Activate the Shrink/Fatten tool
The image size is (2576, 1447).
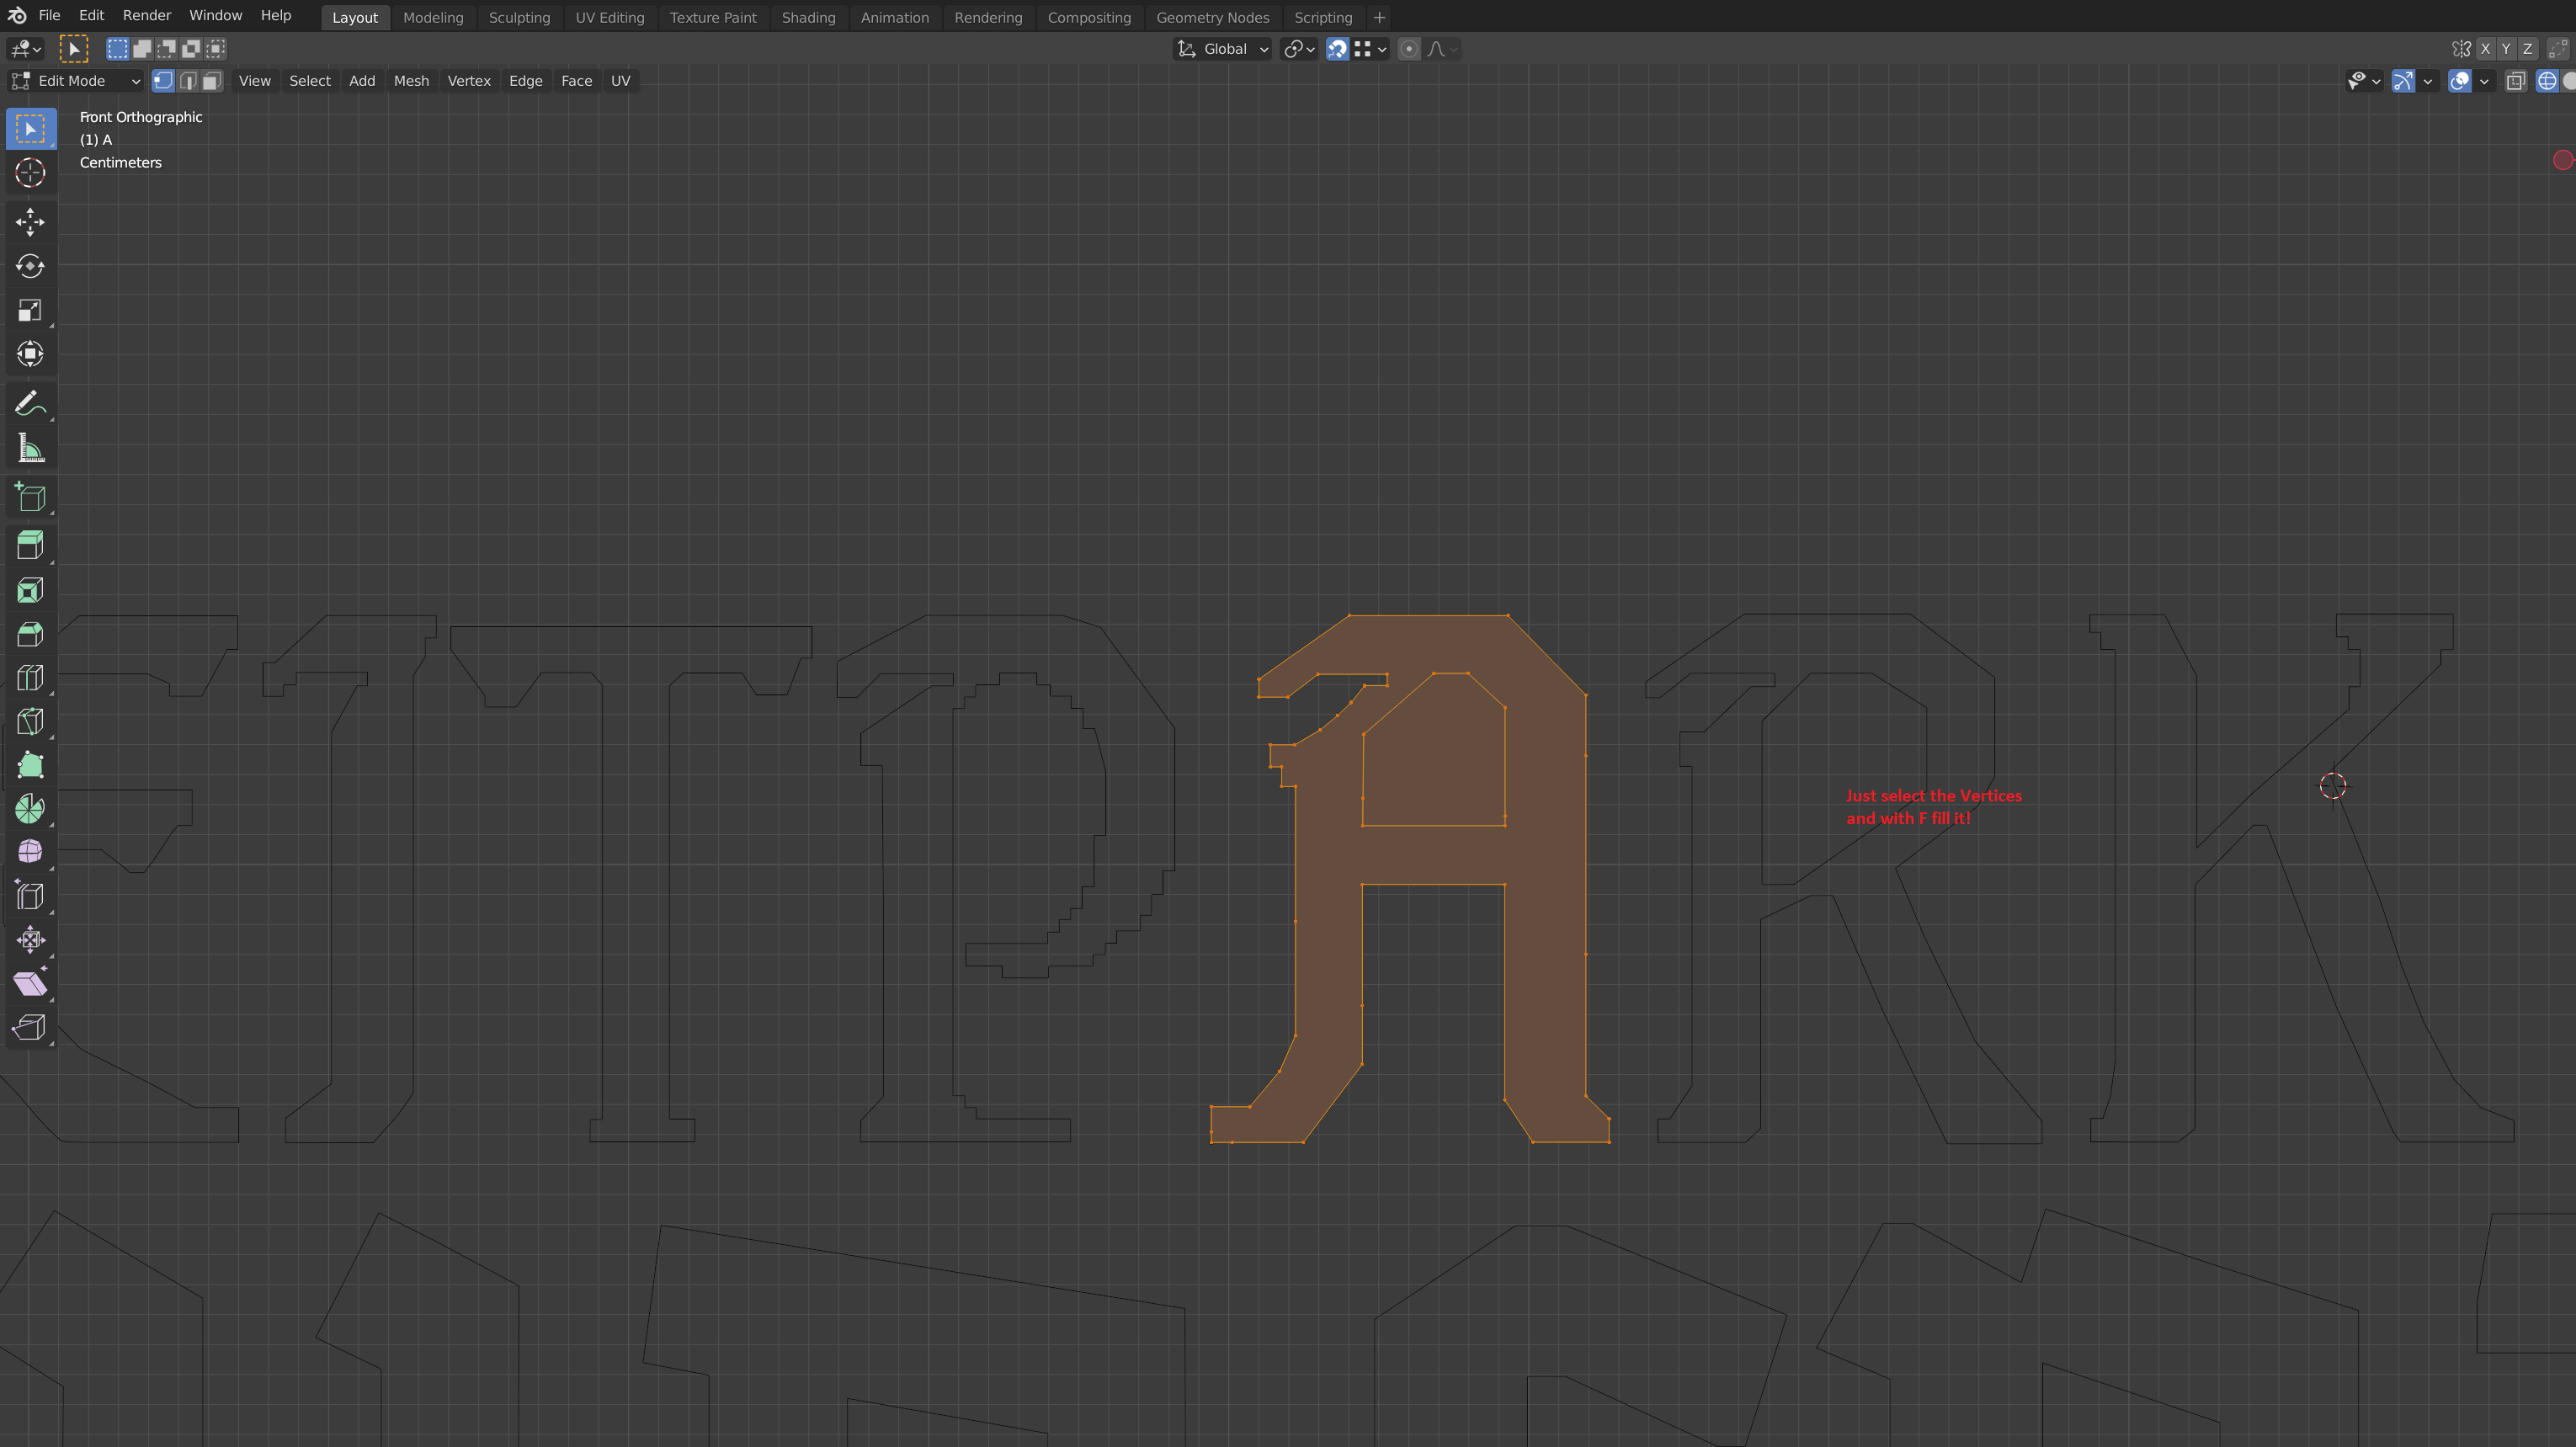click(30, 940)
